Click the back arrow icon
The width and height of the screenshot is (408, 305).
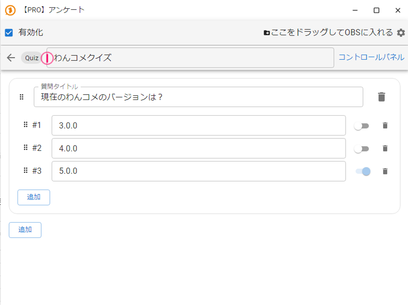tap(11, 58)
